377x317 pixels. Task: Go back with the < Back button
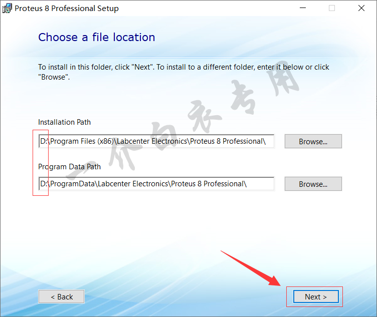click(61, 297)
